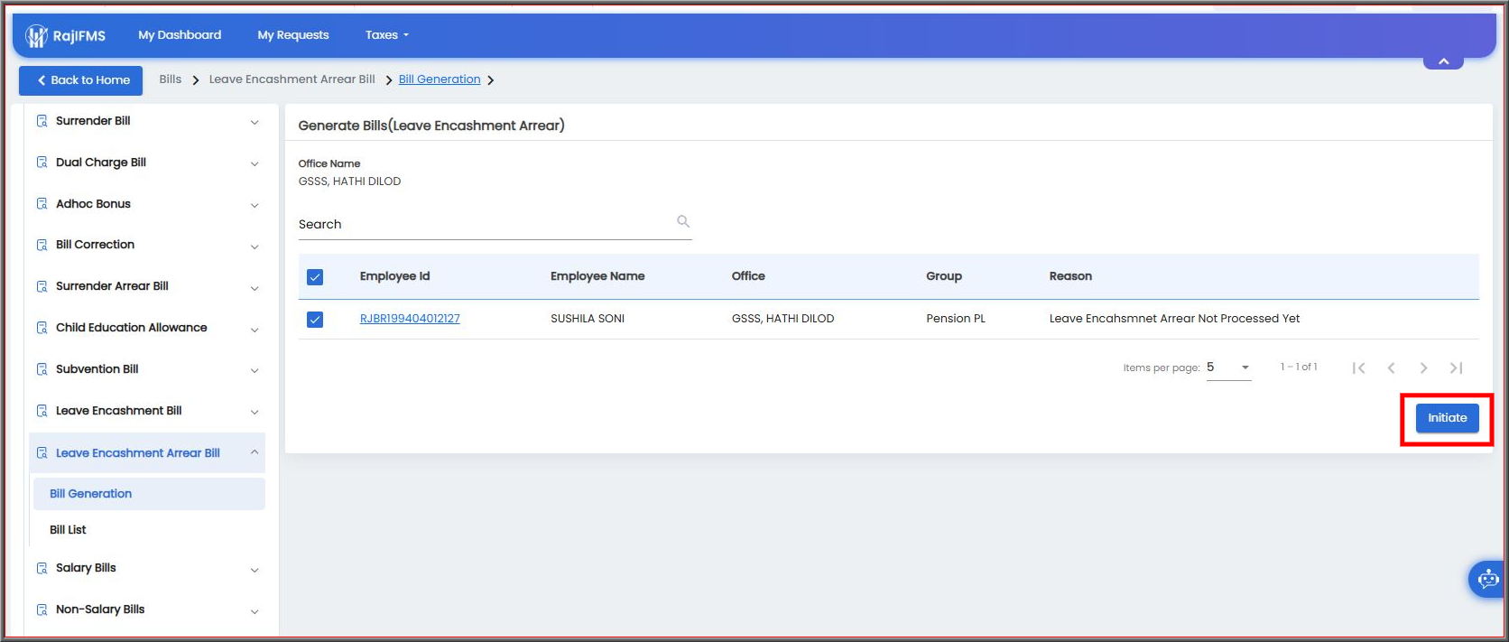Open employee ID RJBR199404012127 link

[410, 319]
